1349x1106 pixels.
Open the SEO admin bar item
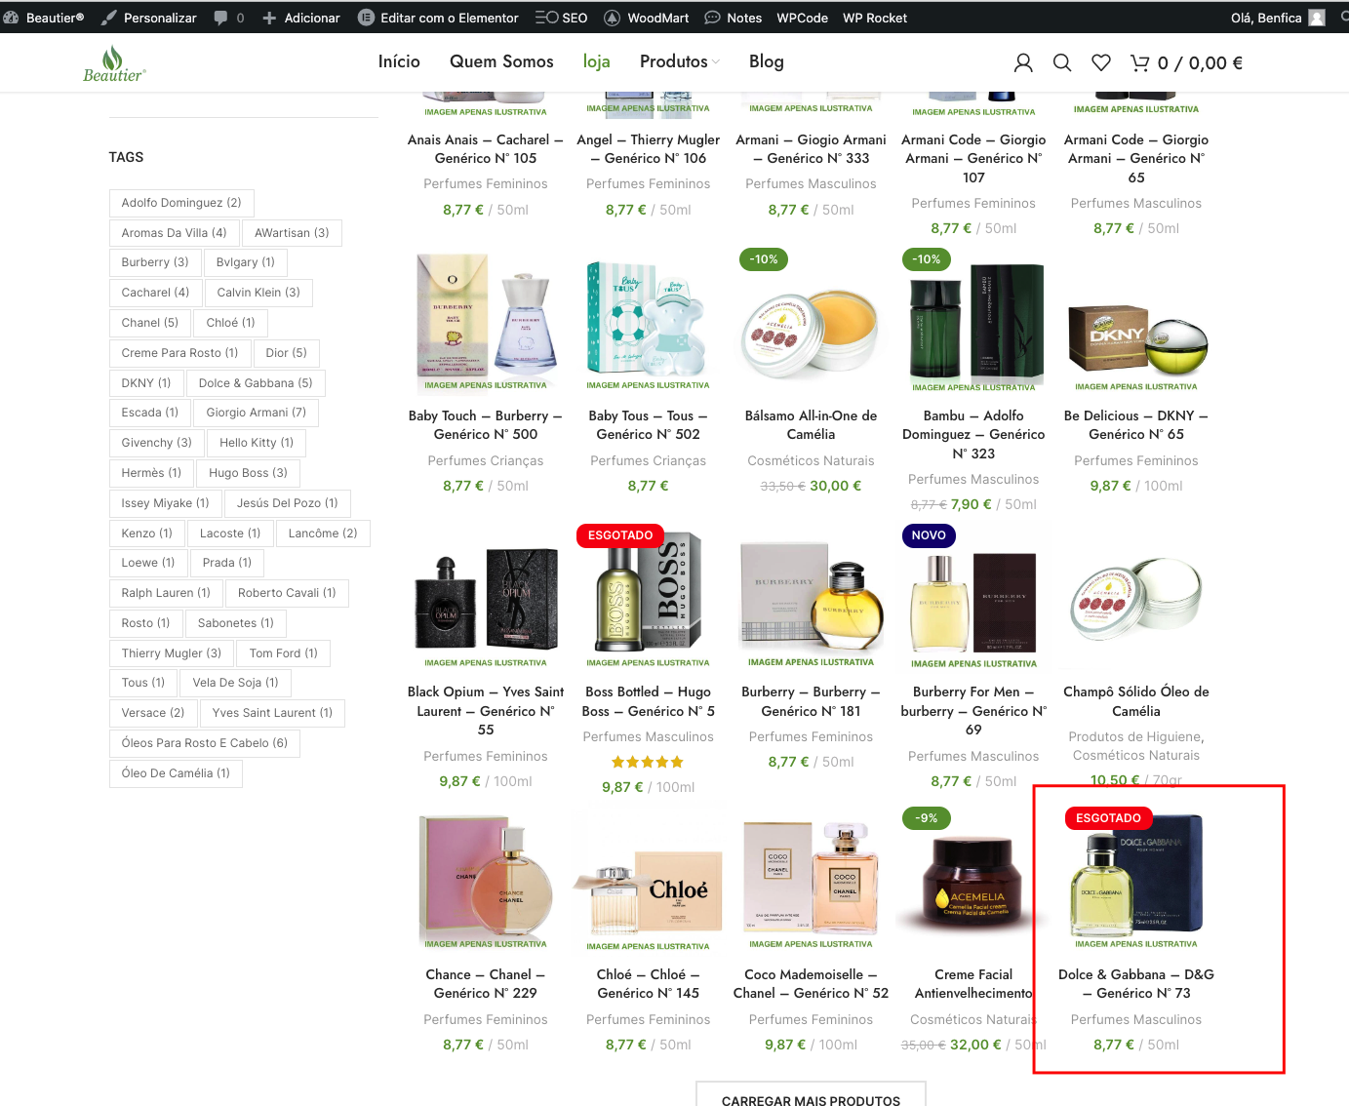pyautogui.click(x=561, y=18)
